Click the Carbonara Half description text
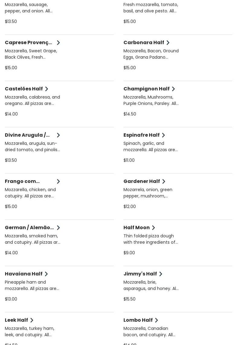Screen dimensions: 237x345 (x=151, y=54)
